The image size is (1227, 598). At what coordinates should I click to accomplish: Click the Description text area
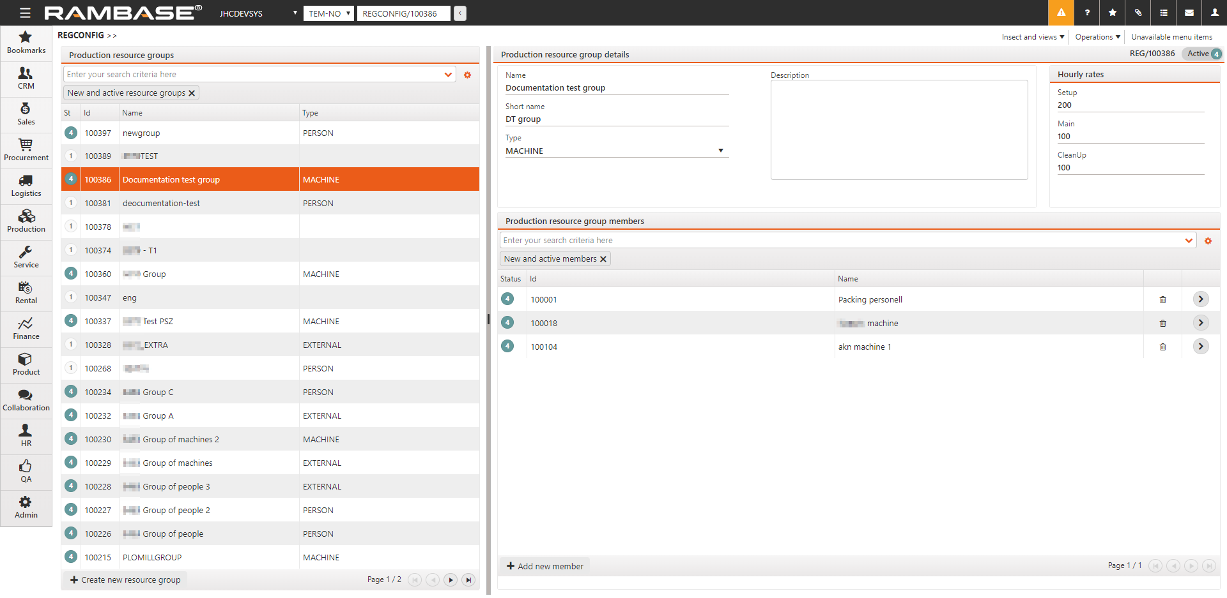tap(899, 130)
